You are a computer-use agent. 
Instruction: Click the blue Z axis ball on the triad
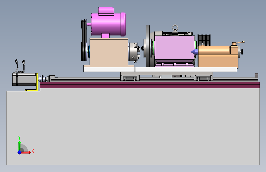point(20,152)
